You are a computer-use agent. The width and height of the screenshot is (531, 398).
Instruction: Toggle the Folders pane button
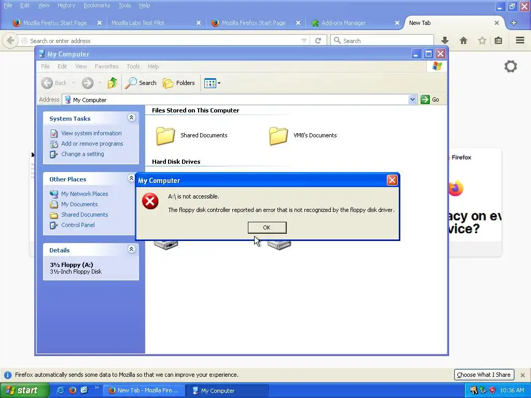(x=179, y=83)
